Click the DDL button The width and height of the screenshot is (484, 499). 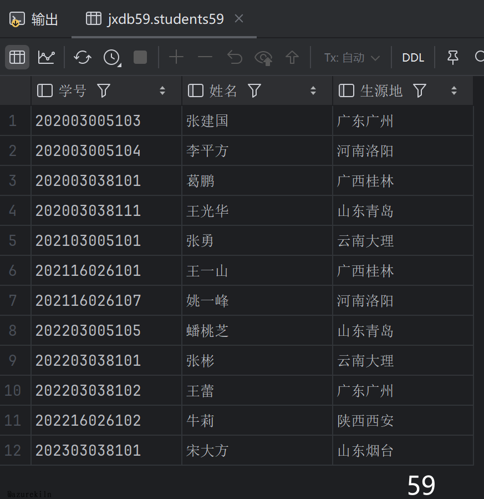tap(413, 58)
